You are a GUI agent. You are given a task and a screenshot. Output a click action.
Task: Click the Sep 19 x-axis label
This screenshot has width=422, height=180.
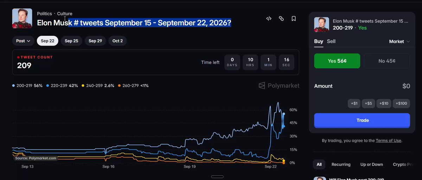point(190,167)
